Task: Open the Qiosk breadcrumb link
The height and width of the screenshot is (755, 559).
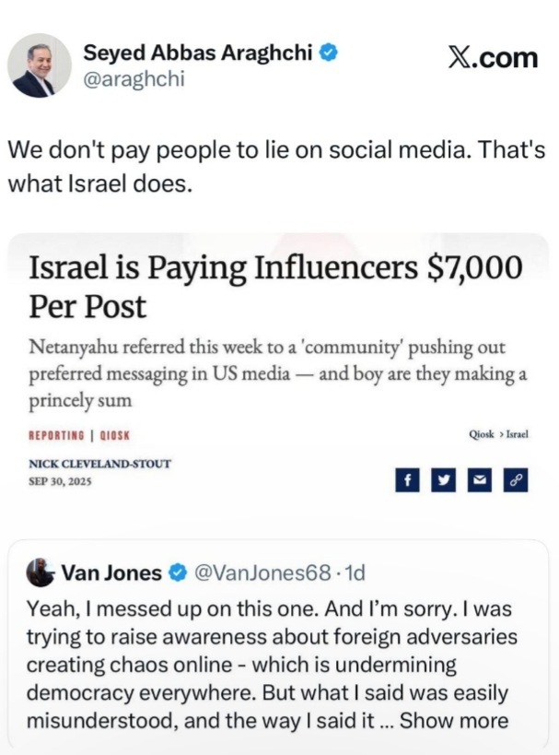Action: (481, 433)
